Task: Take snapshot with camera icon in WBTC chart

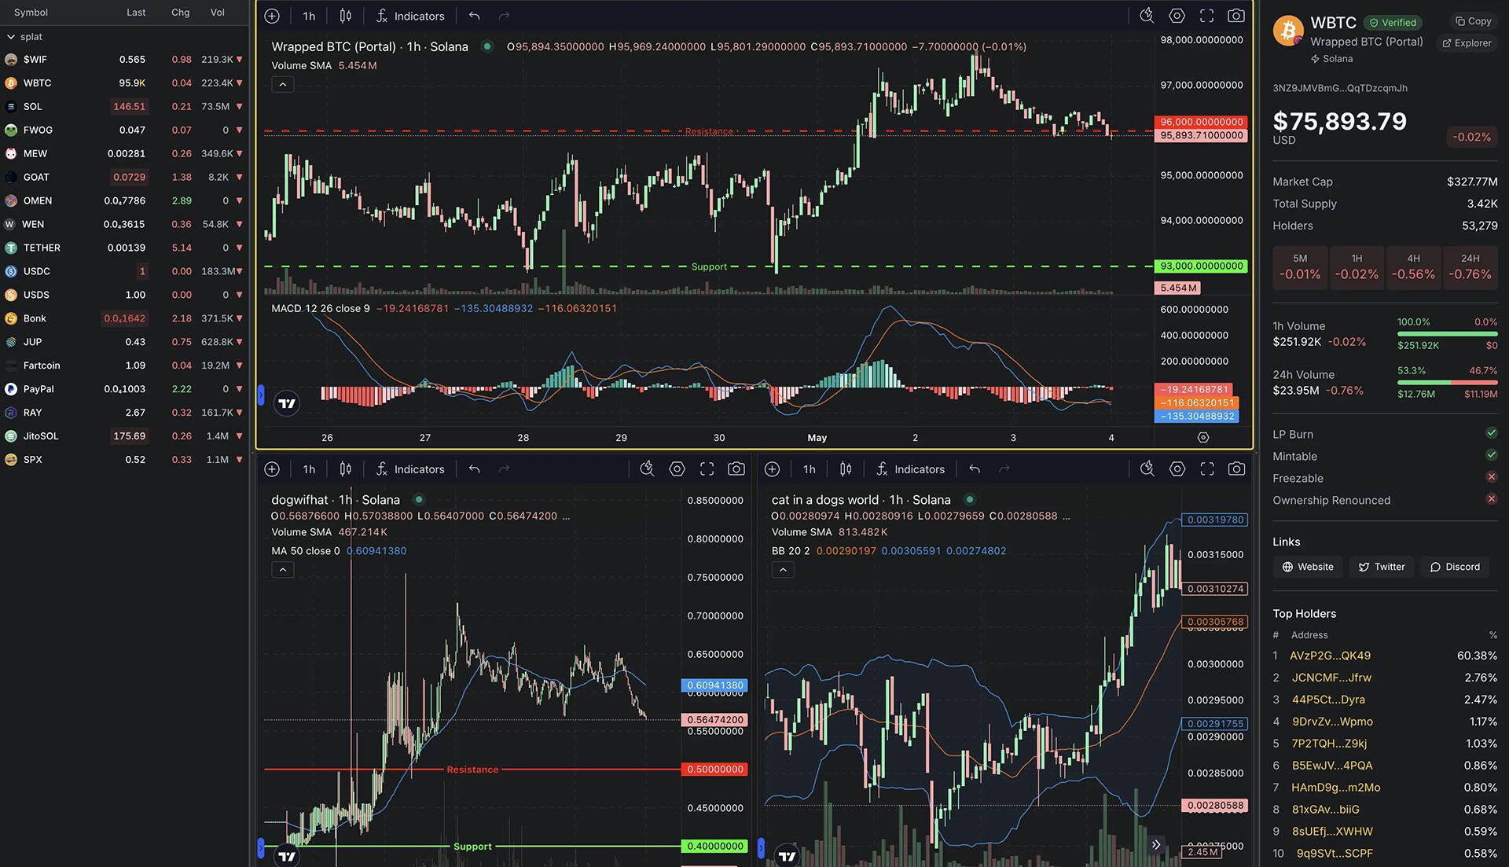Action: click(1236, 16)
